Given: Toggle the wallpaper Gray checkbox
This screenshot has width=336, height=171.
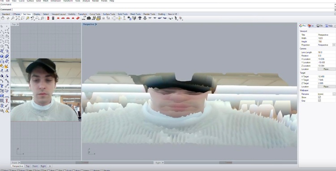Looking at the screenshot, I should [x=319, y=101].
